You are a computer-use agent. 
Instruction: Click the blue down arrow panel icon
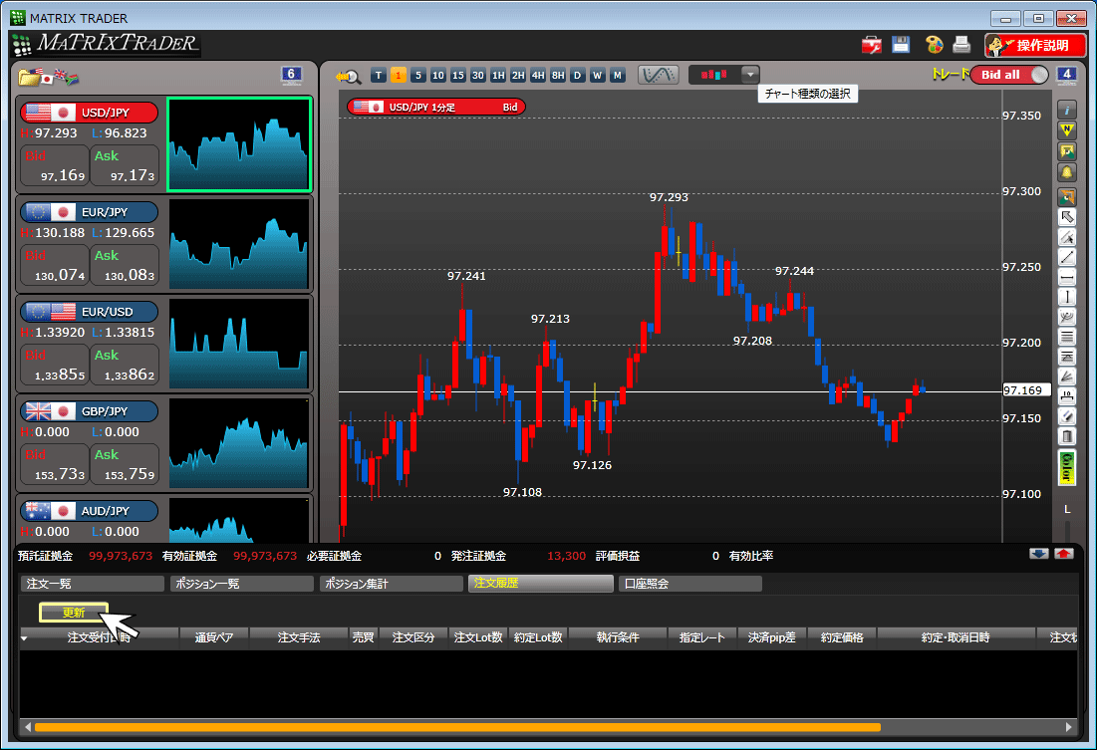pyautogui.click(x=1039, y=554)
